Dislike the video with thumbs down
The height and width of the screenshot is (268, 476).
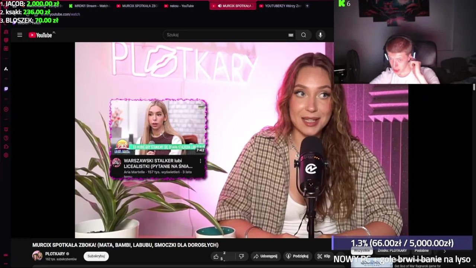[x=241, y=256]
